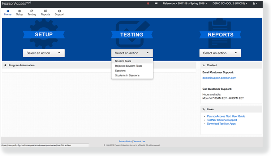Pick Students in Sessions menu option
Screen dimensions: 271x156
(127, 75)
